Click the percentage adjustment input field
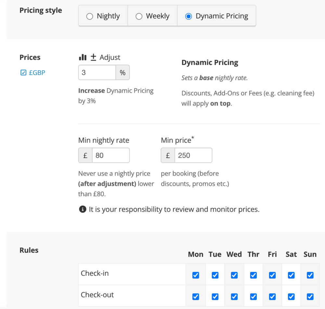325x309 pixels. point(97,72)
